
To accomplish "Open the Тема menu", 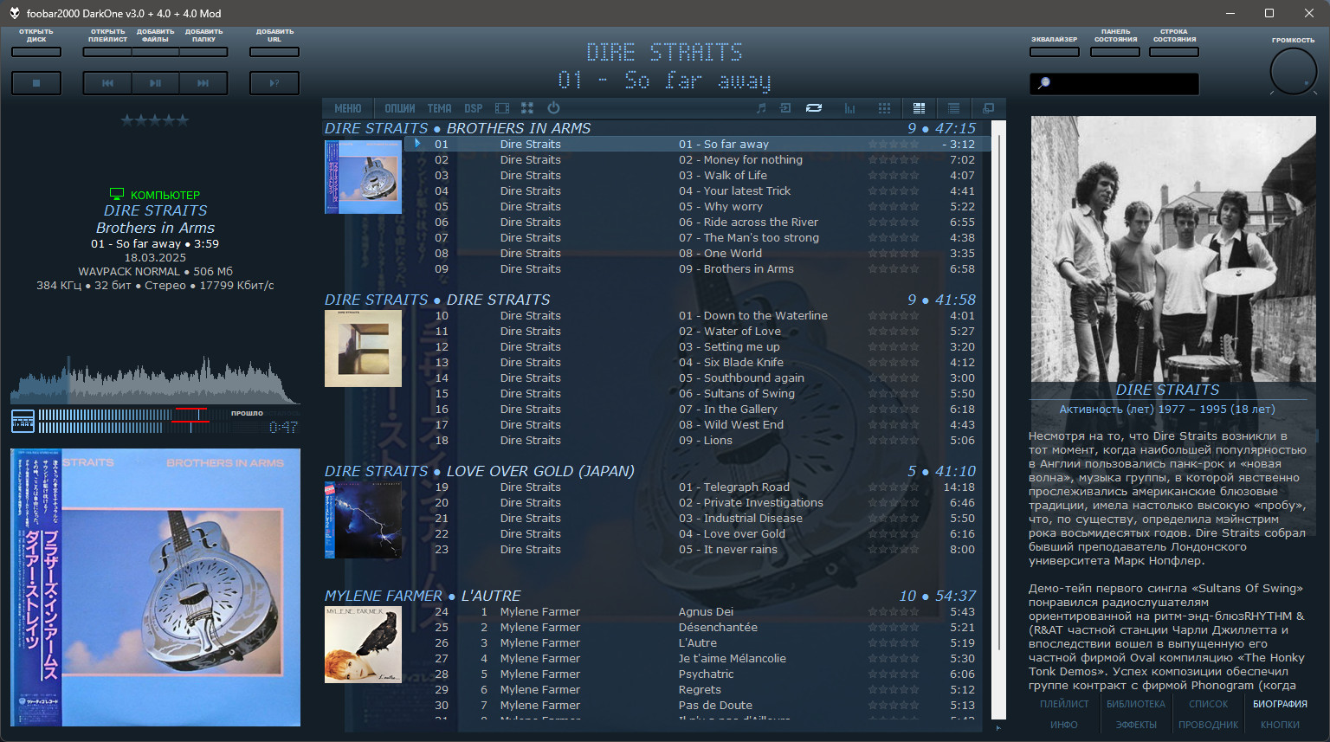I will coord(439,108).
